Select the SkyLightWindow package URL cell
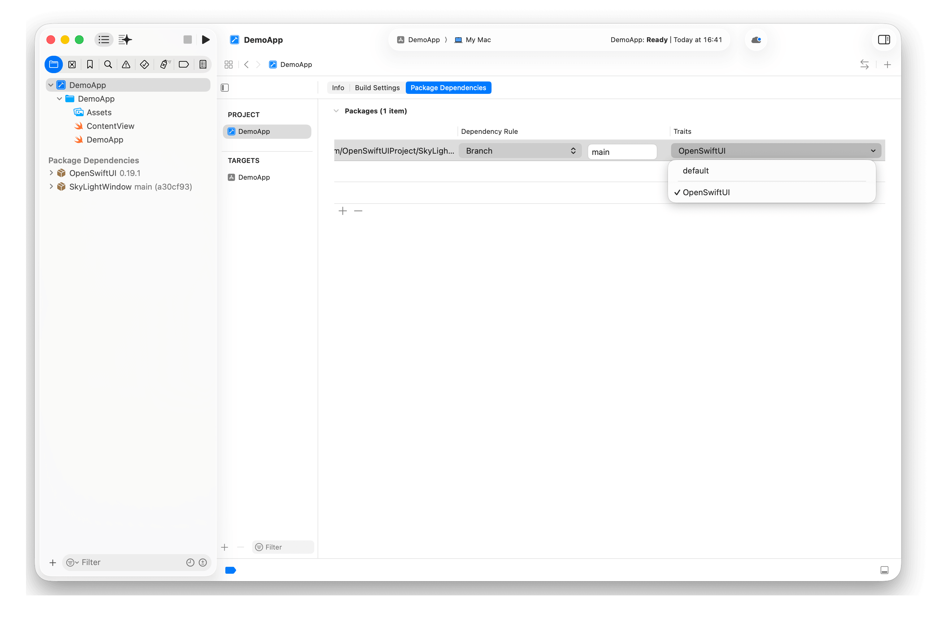 [x=394, y=151]
